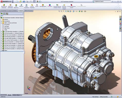
Task: Open the filter dropdown in feature tree
Action: point(2,16)
